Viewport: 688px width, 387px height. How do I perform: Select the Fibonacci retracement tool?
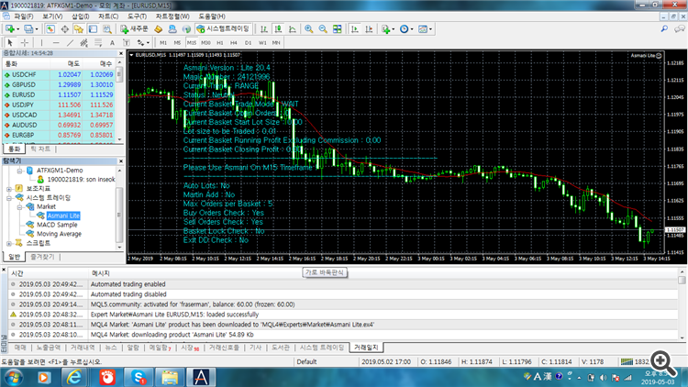click(x=98, y=42)
